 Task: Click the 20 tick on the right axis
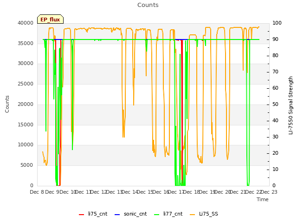click(x=275, y=153)
